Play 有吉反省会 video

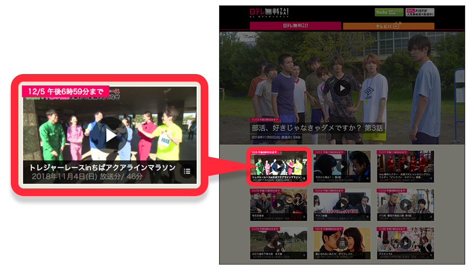tap(279, 205)
